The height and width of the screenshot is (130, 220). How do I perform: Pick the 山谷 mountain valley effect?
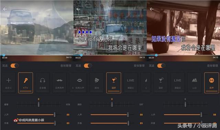[195, 83]
